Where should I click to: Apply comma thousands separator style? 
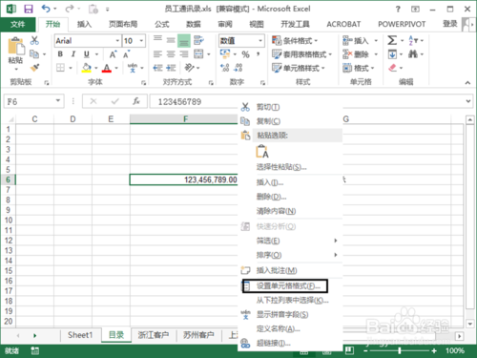[259, 54]
